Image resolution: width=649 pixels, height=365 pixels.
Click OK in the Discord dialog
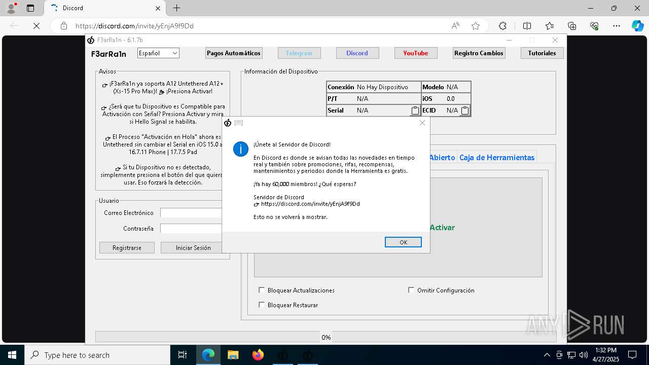(403, 242)
